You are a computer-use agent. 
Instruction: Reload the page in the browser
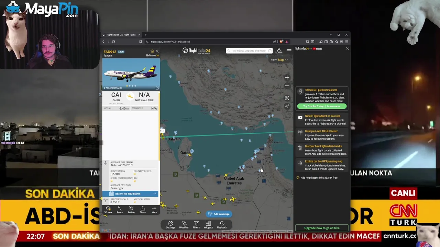[x=113, y=42]
